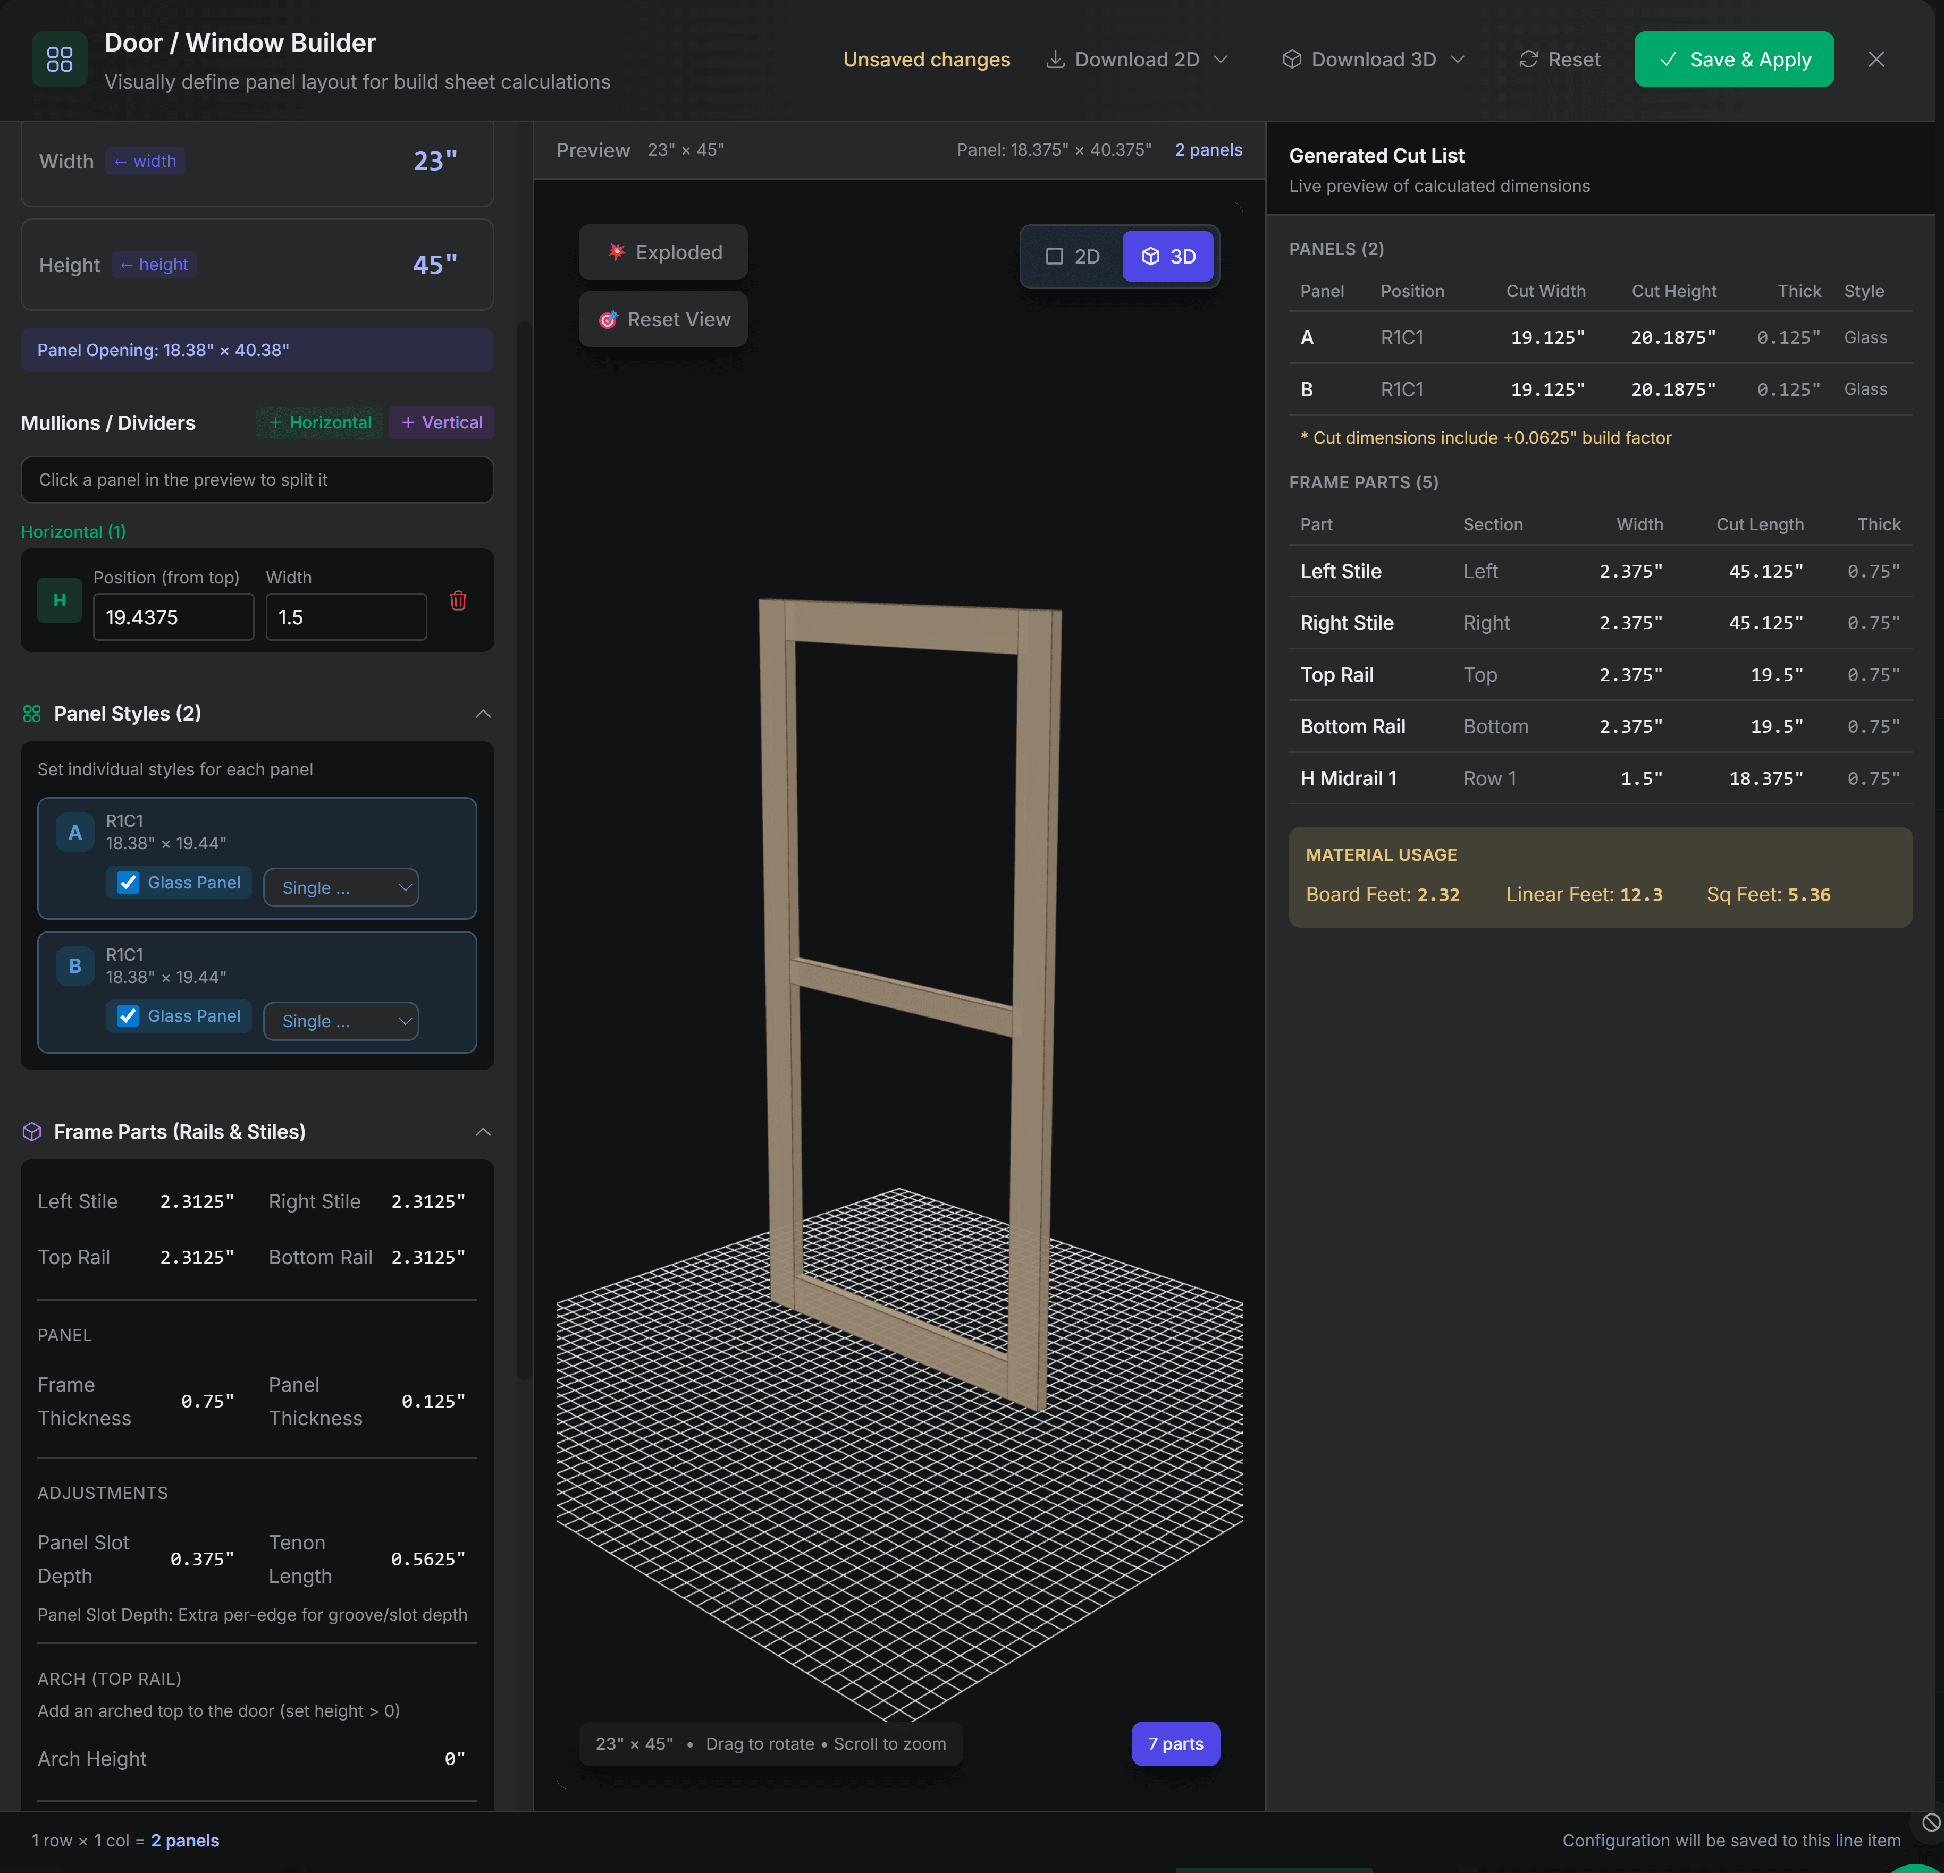Click Left Stile value 2.3125"
Screen dimensions: 1944x1873
click(x=197, y=1202)
